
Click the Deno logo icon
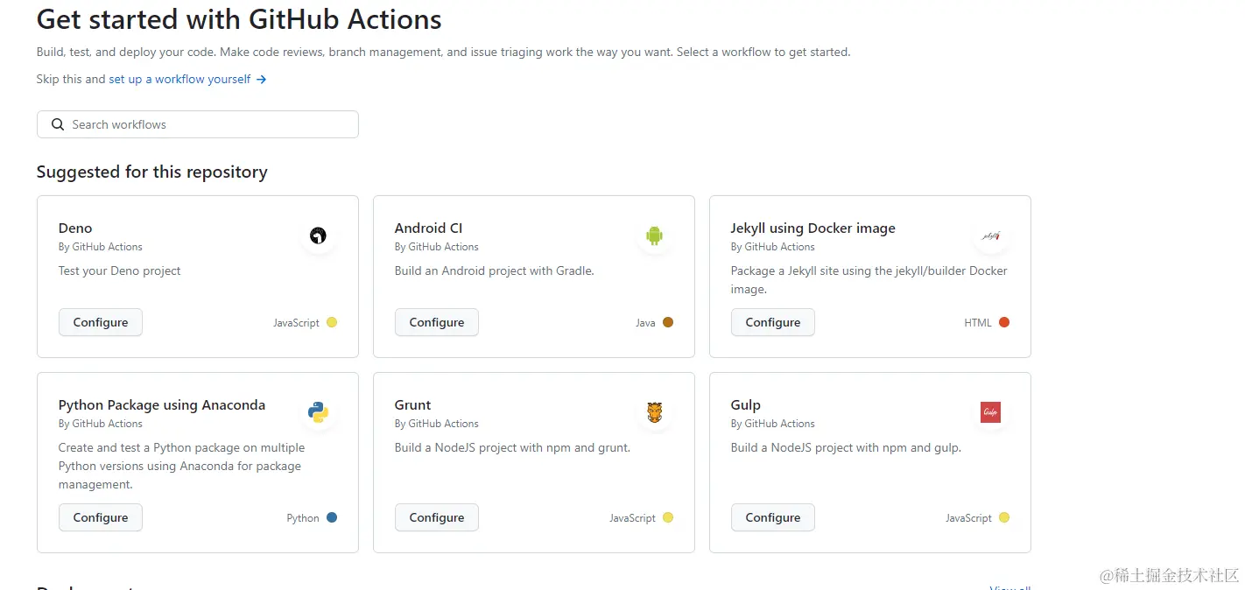pyautogui.click(x=318, y=235)
